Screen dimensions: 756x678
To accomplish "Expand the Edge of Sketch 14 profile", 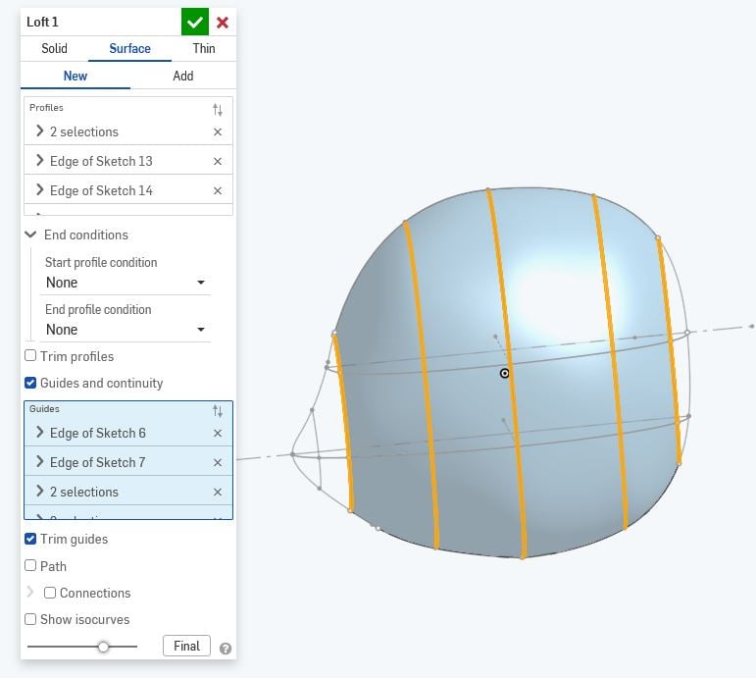I will click(40, 190).
